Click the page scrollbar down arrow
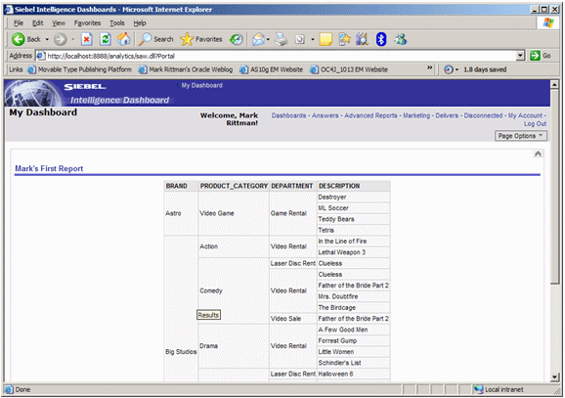The image size is (565, 398). (x=555, y=377)
